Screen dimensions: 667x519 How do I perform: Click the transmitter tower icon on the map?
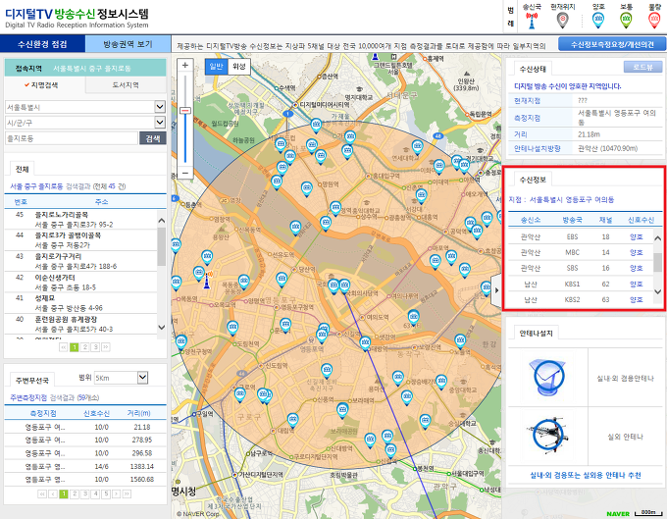[207, 280]
